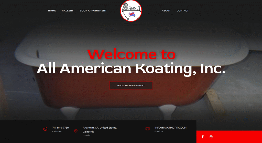Open the ABOUT page link
The image size is (262, 143).
point(166,11)
